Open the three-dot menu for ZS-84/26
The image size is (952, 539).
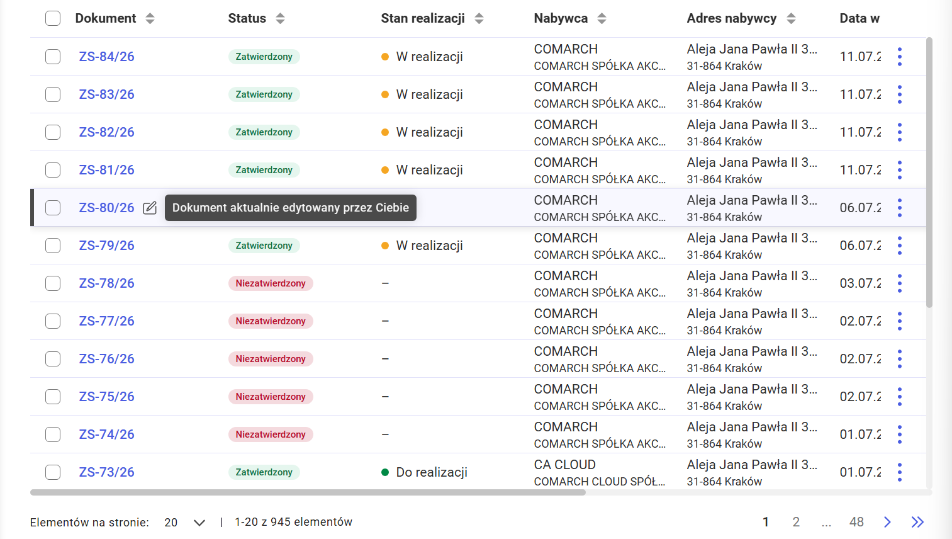(x=900, y=57)
